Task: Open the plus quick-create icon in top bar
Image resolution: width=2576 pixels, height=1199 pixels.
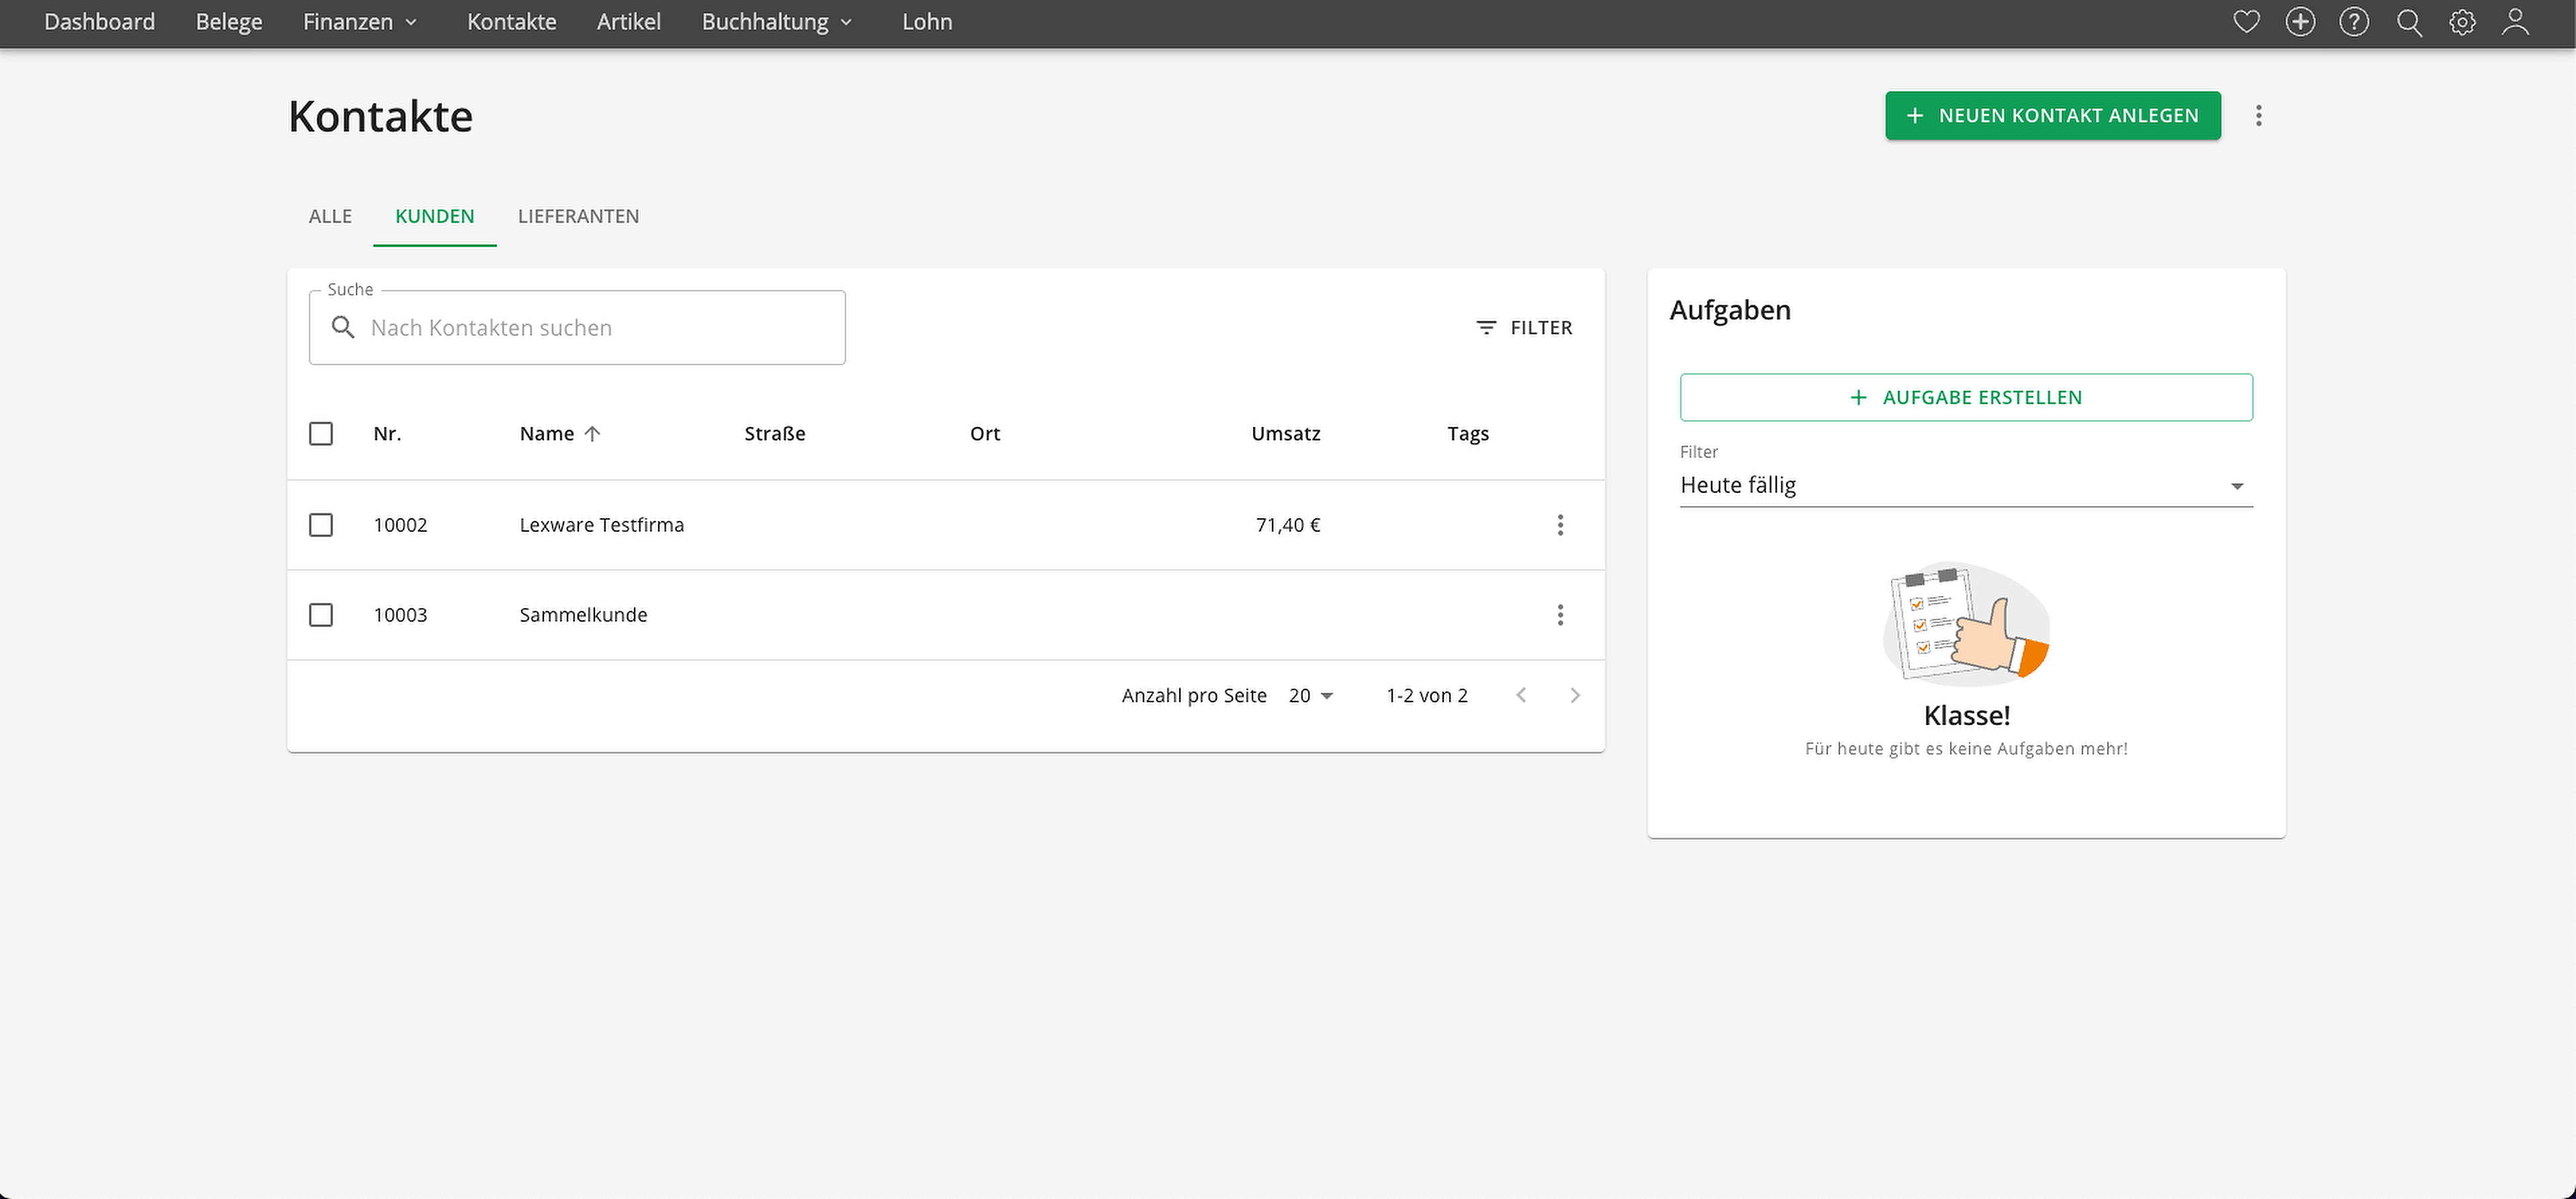Action: [2300, 22]
